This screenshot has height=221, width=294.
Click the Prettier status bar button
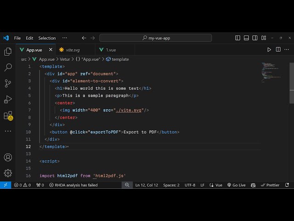tap(270, 185)
